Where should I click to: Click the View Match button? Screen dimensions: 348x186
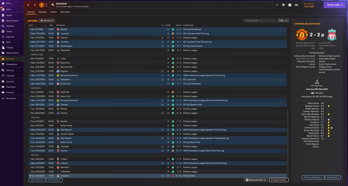[333, 177]
